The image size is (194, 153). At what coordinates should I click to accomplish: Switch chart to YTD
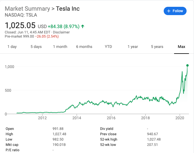click(x=108, y=47)
